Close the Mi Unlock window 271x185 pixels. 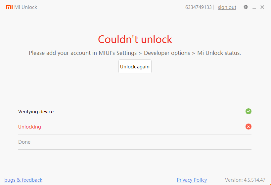click(262, 7)
